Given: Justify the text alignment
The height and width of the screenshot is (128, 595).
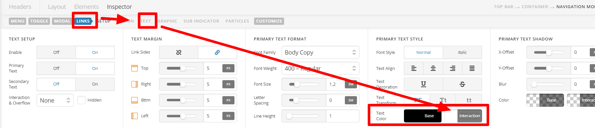Looking at the screenshot, I should click(x=472, y=68).
